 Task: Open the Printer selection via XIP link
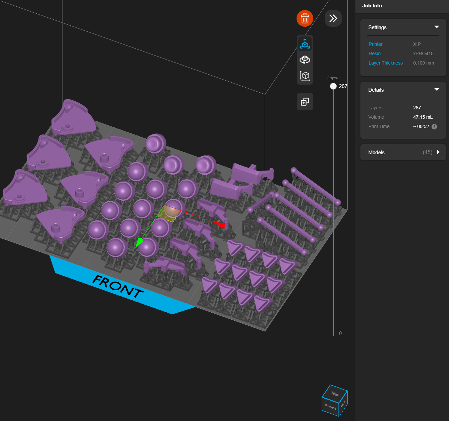[x=375, y=44]
